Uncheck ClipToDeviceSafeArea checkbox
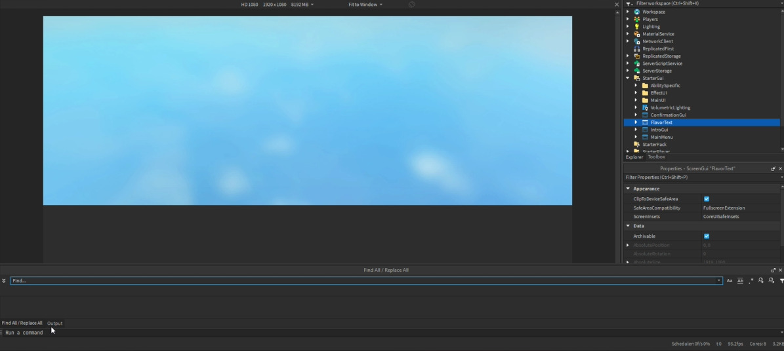Viewport: 784px width, 351px height. click(x=707, y=198)
